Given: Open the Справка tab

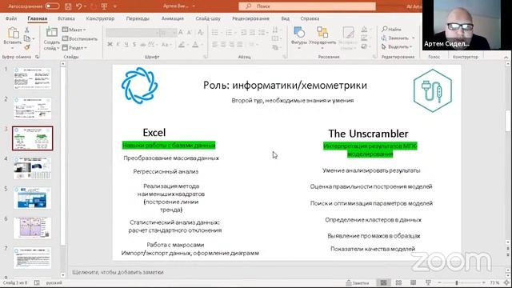Looking at the screenshot, I should [310, 18].
